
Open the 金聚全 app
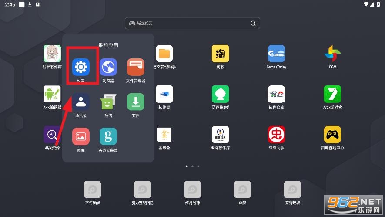(164, 135)
